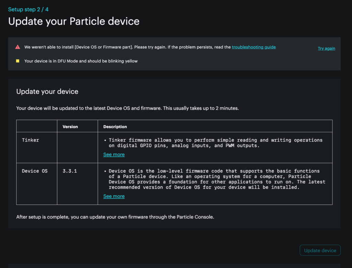Click the After setup is complete note
This screenshot has height=268, width=352.
point(115,217)
